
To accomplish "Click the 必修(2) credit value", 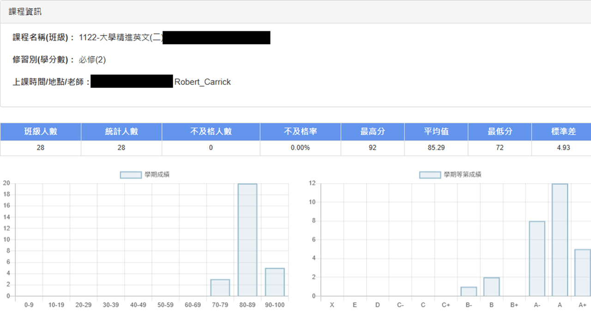I will pos(92,60).
